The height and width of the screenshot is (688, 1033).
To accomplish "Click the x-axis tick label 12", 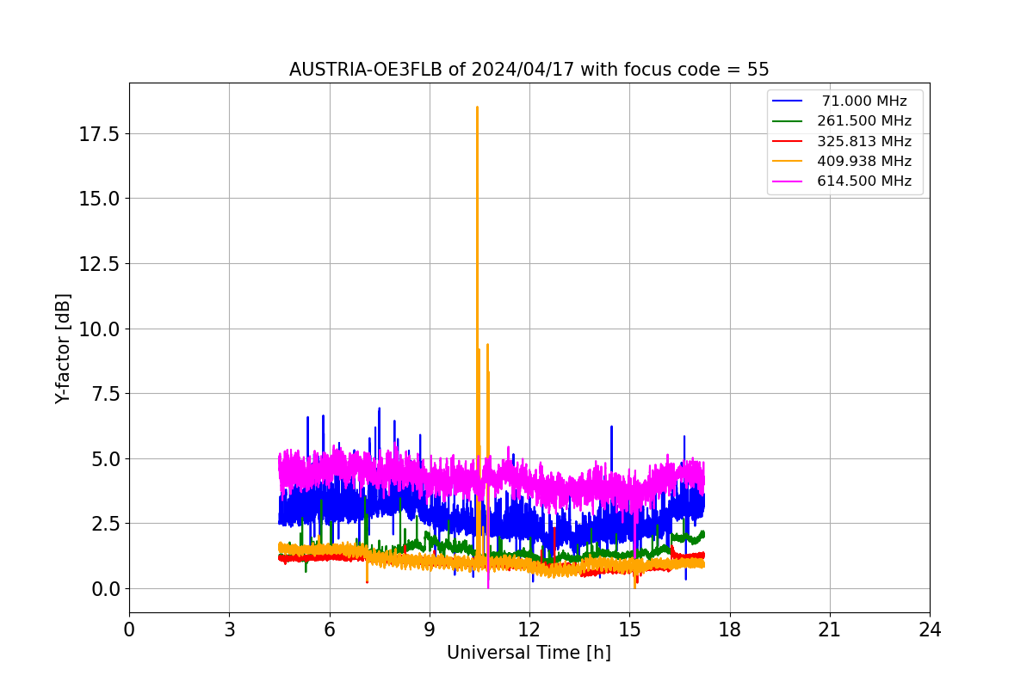I will coord(529,630).
